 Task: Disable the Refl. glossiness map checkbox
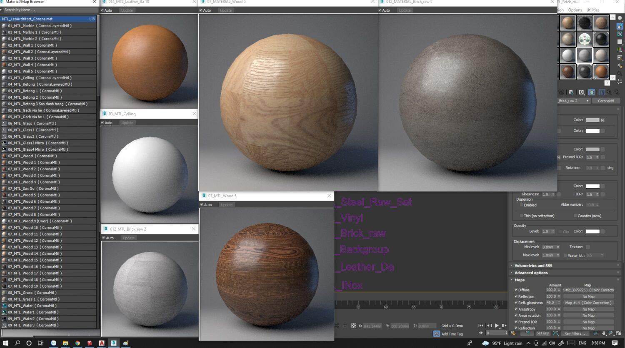516,303
